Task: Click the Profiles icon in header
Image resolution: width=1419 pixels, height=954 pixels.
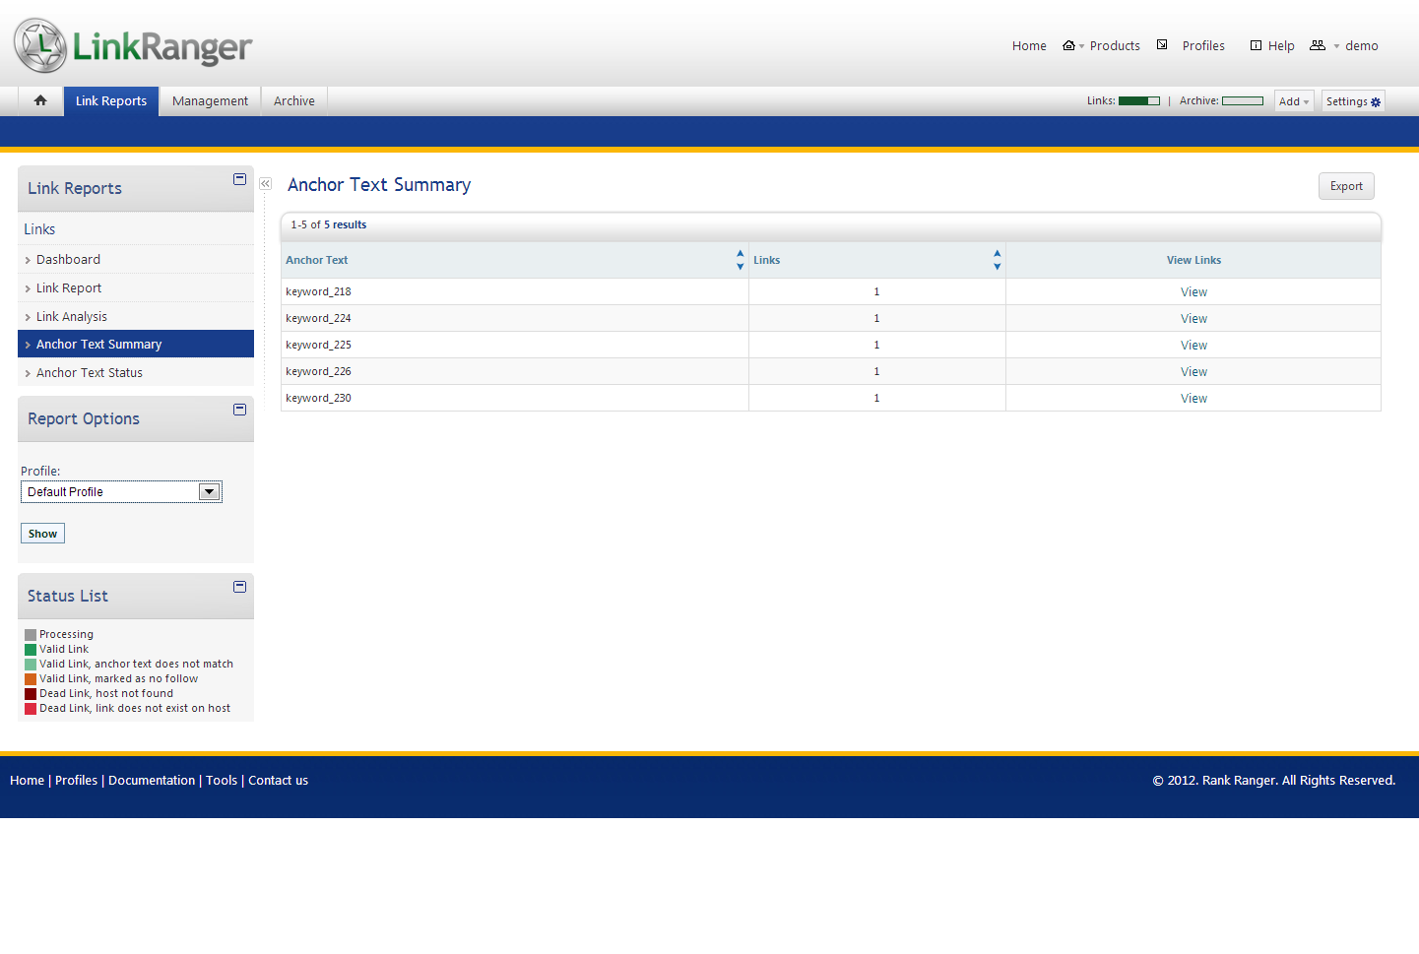Action: (x=1162, y=45)
